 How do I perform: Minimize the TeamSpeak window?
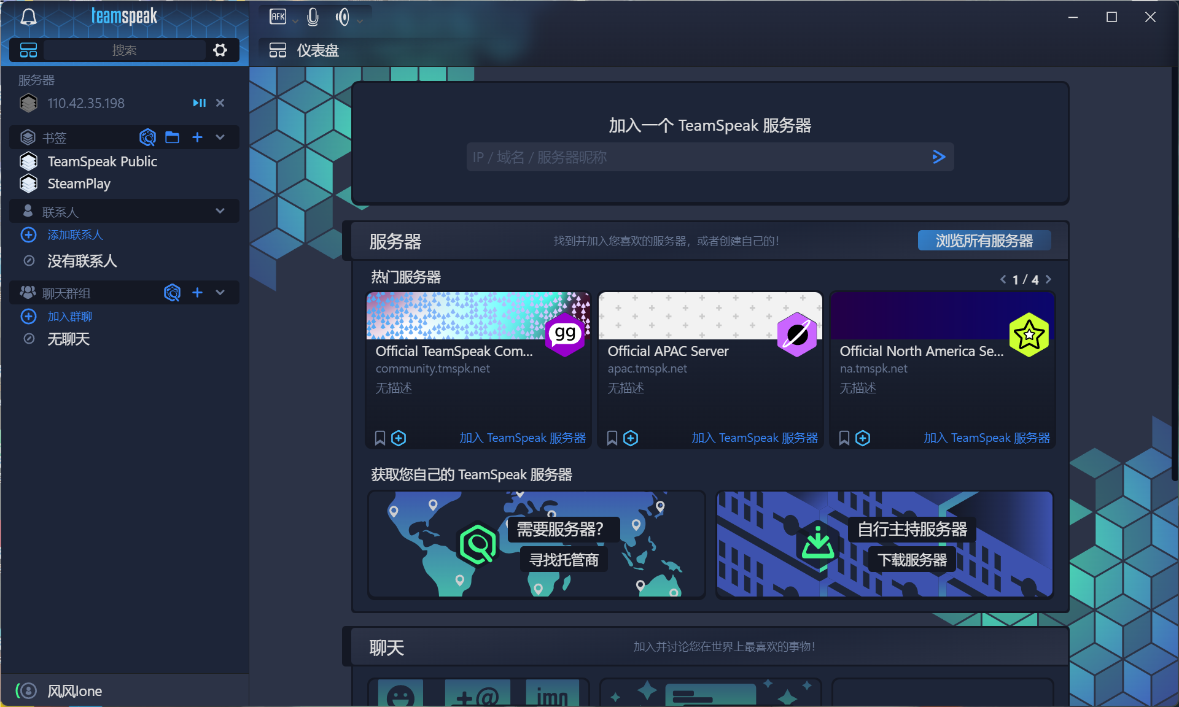pyautogui.click(x=1073, y=17)
